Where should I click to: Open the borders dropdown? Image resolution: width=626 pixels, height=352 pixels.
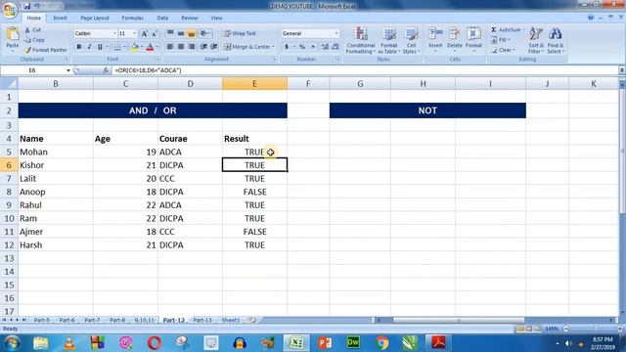tap(124, 47)
